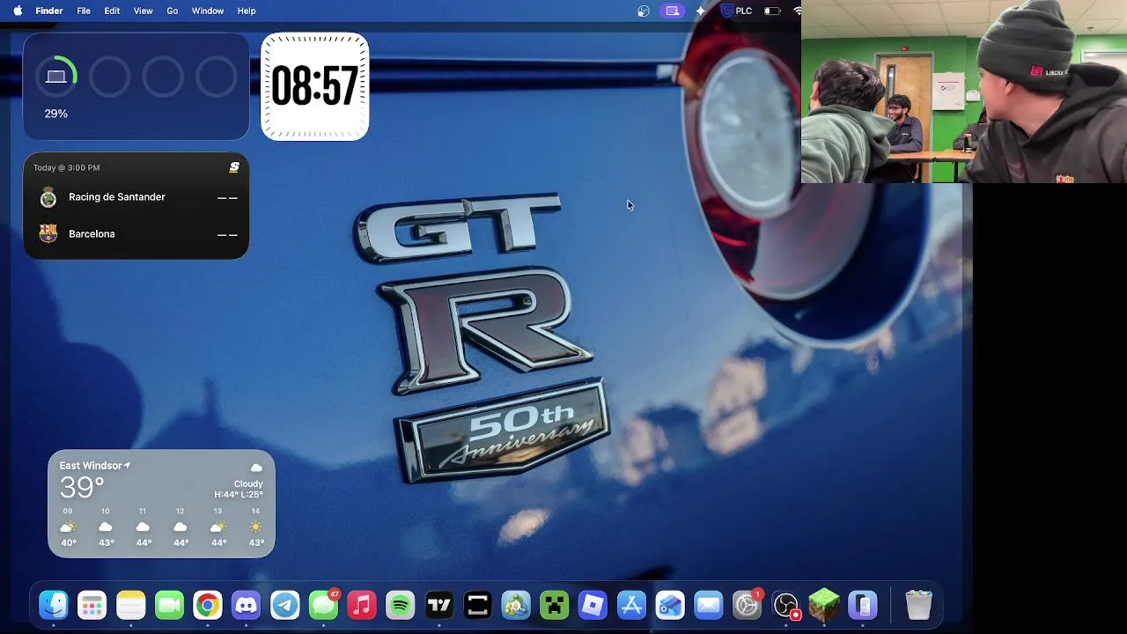Open Finder from the Dock

pos(54,605)
